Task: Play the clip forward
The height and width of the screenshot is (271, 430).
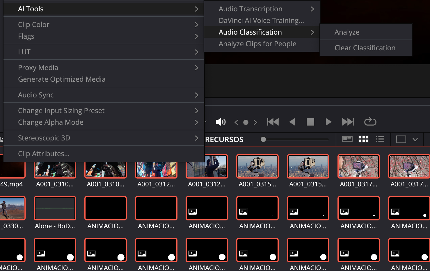Action: [328, 122]
